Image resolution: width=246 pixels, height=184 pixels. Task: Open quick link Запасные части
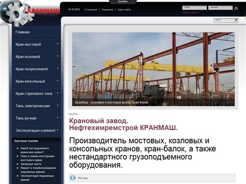(x=31, y=164)
